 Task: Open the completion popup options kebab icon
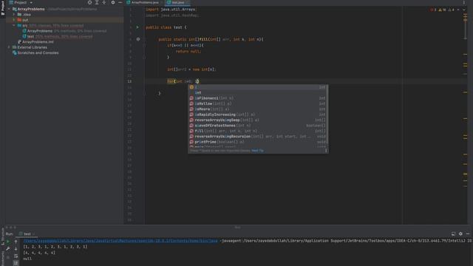click(326, 151)
